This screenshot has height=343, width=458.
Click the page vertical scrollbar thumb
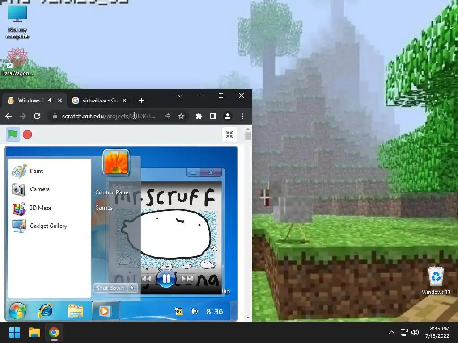(x=248, y=136)
